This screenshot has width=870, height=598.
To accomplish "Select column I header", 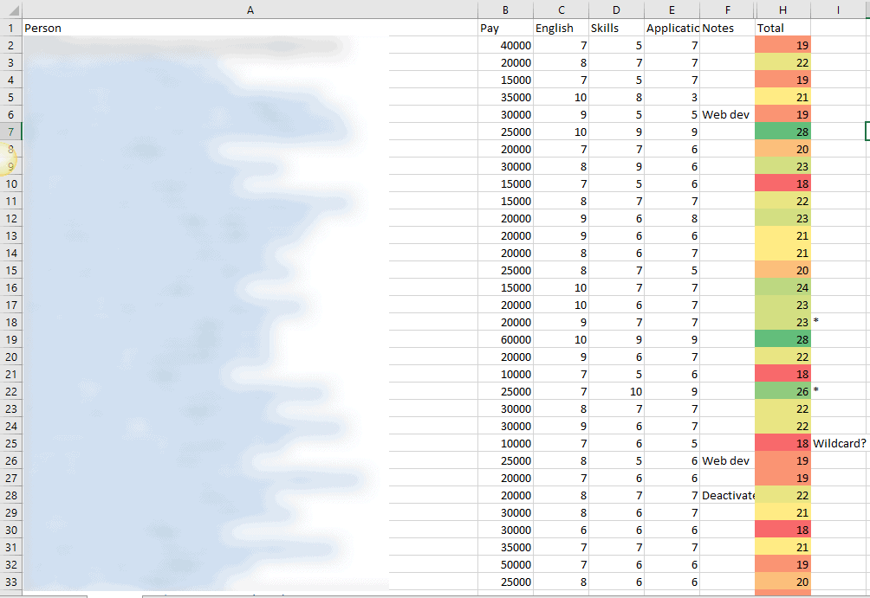I will coord(839,10).
